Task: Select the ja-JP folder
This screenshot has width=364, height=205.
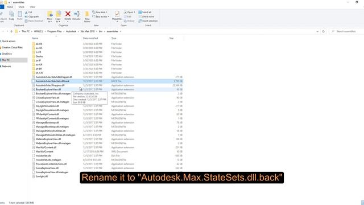Action: pyautogui.click(x=38, y=60)
